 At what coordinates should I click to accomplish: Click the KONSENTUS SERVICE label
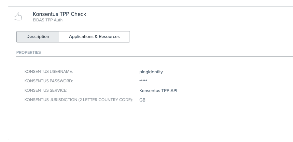pos(46,90)
